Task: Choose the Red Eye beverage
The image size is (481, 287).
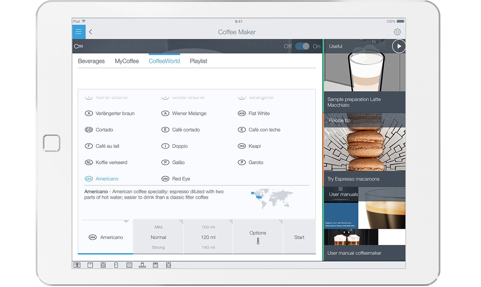Action: click(x=180, y=178)
